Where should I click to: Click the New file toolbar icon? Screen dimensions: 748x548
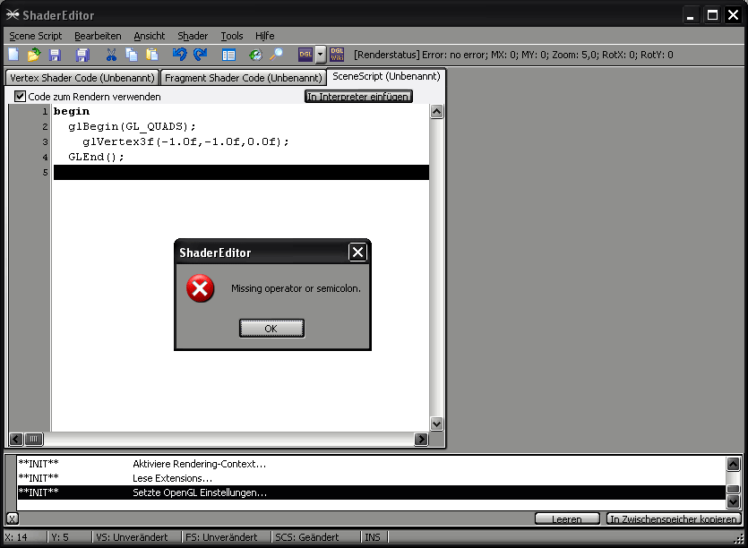[x=13, y=55]
